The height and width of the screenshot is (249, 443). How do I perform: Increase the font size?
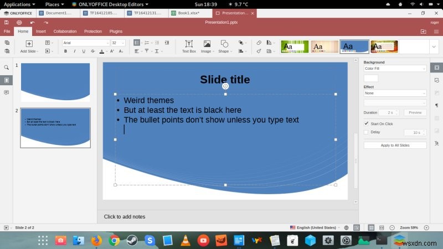click(x=112, y=51)
